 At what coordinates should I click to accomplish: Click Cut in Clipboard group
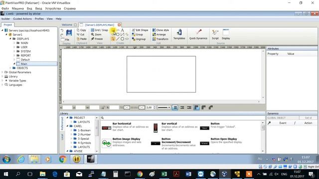pyautogui.click(x=81, y=34)
